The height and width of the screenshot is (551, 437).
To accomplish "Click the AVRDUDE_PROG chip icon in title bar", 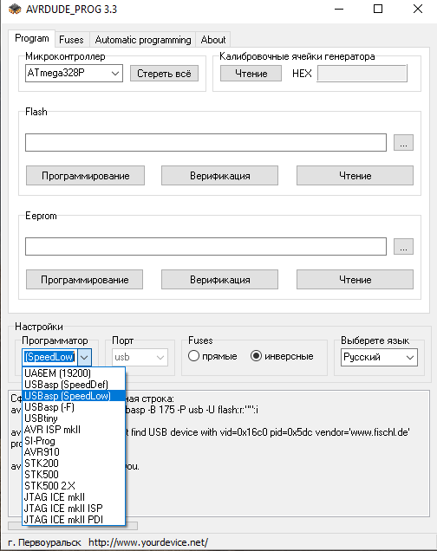I will click(15, 10).
